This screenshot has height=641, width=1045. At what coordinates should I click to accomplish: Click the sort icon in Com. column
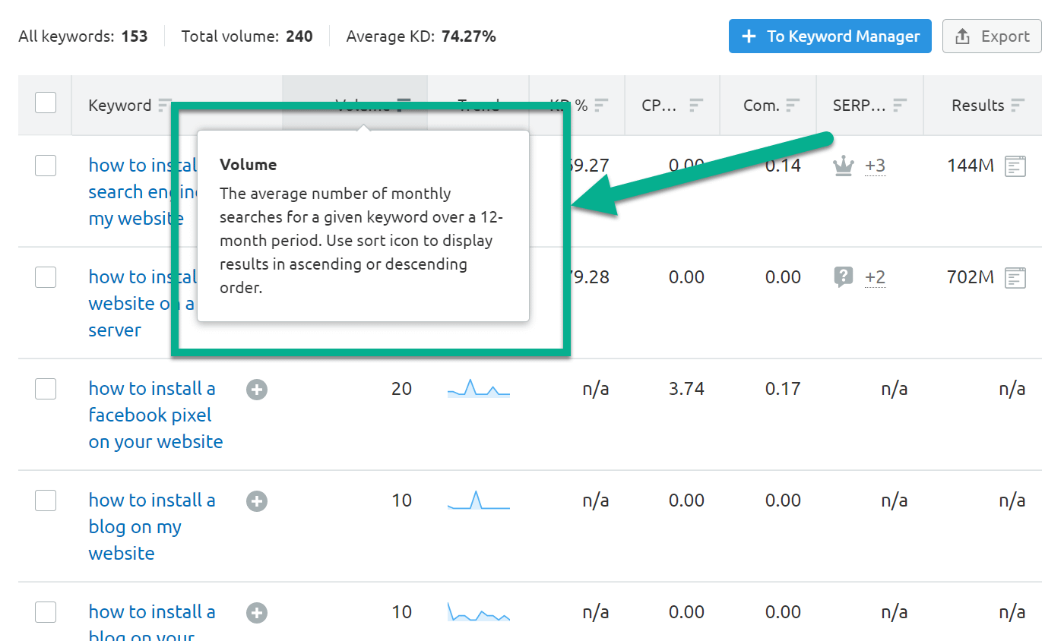click(793, 106)
